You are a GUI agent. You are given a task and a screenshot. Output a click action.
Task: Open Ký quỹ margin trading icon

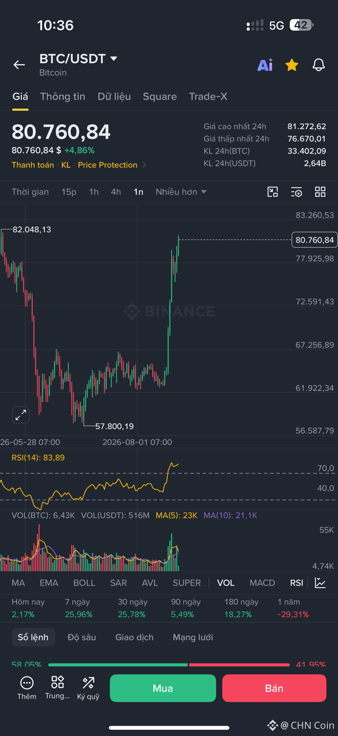[x=88, y=688]
